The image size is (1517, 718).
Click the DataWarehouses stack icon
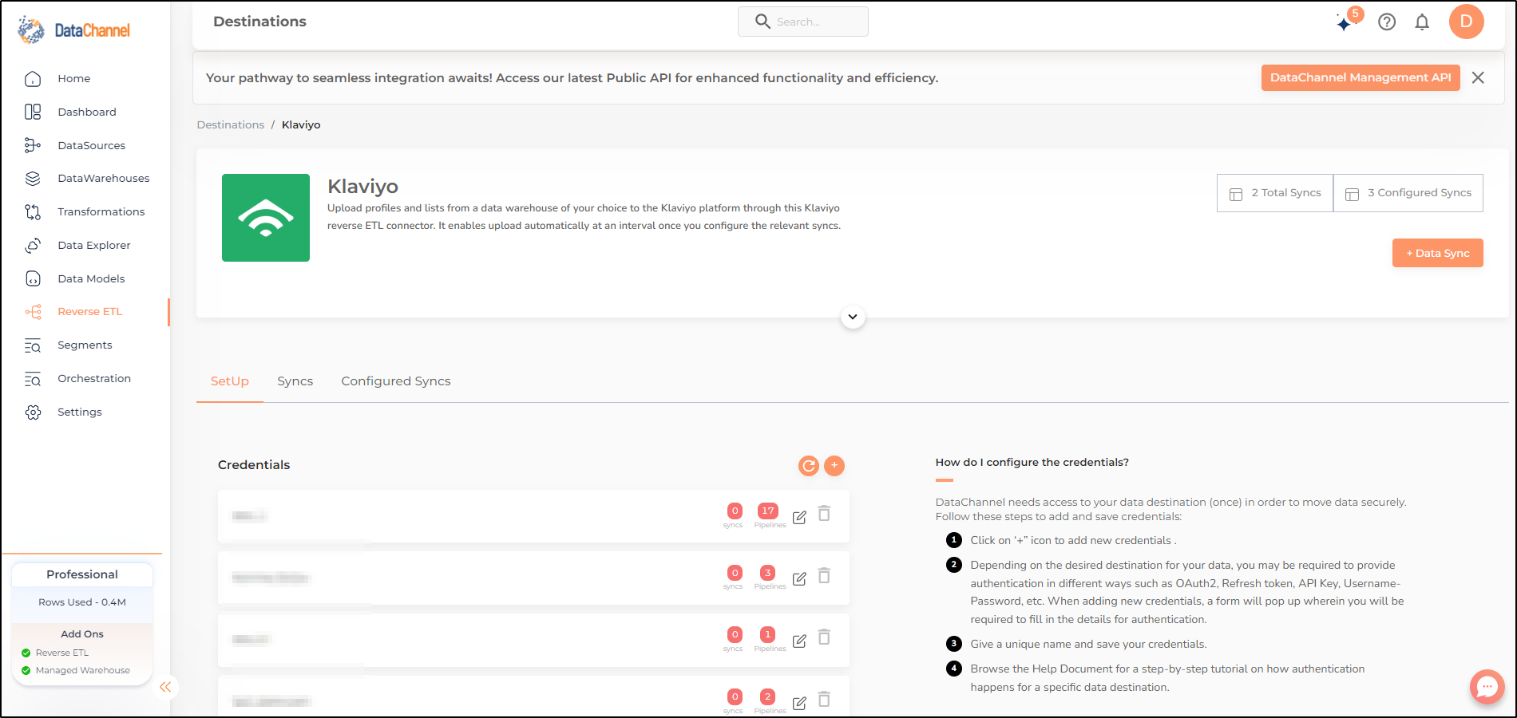(x=33, y=179)
